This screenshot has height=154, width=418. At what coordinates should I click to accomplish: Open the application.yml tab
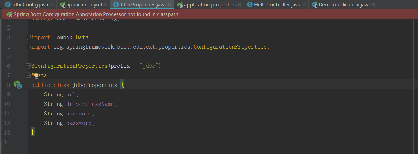click(x=84, y=4)
